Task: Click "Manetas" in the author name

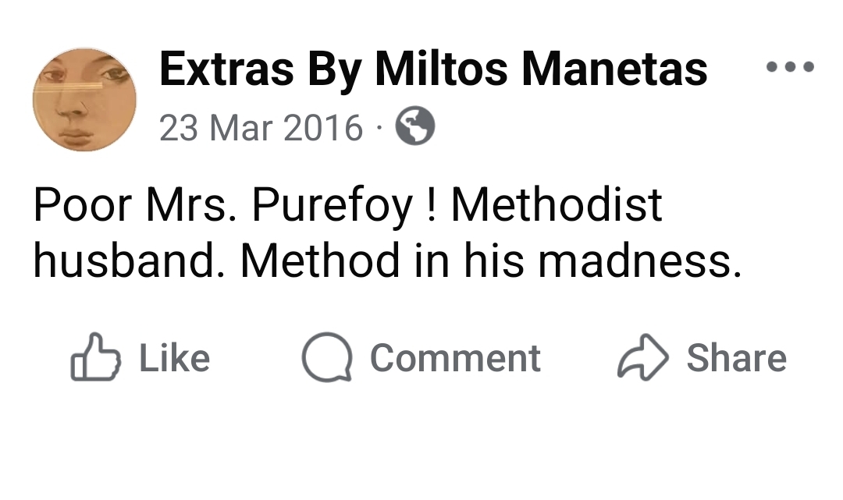Action: (x=614, y=69)
